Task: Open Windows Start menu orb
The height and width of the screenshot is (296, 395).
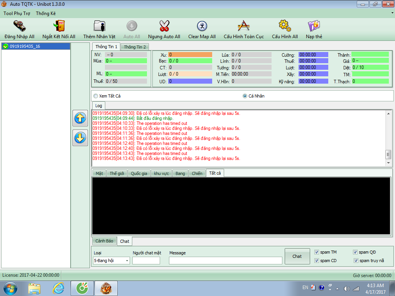Action: [x=10, y=288]
